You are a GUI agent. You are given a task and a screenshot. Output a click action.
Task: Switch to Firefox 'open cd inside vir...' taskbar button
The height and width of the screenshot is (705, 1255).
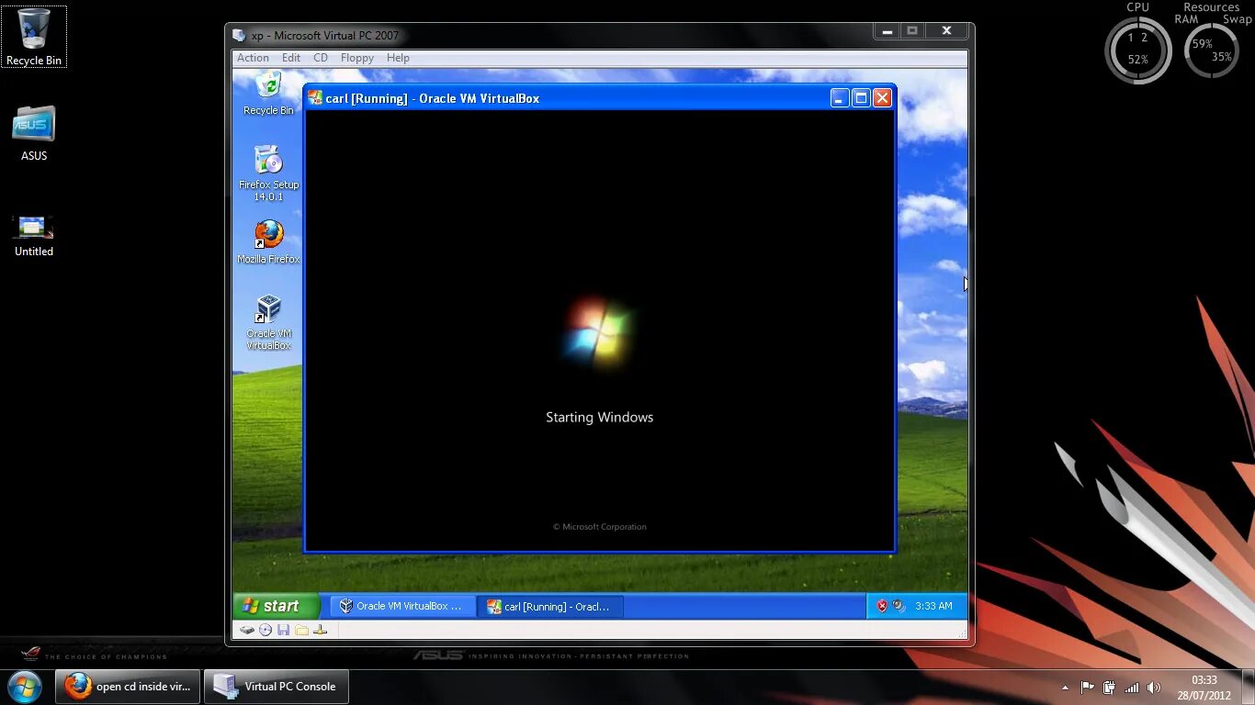128,686
